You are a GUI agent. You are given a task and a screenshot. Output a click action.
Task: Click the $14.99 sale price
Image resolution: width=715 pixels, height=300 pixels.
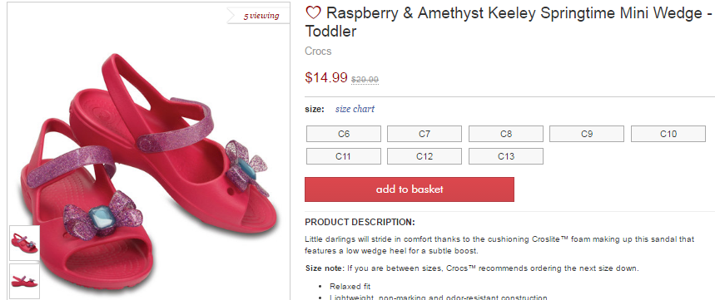pos(326,77)
